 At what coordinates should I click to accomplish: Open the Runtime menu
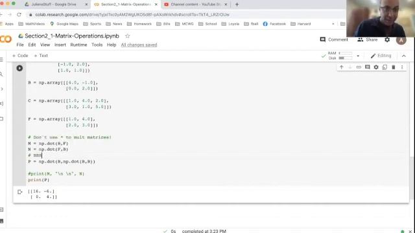pos(78,45)
